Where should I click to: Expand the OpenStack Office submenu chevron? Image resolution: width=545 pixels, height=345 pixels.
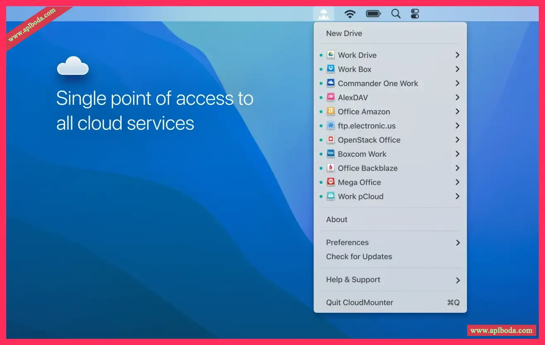458,140
